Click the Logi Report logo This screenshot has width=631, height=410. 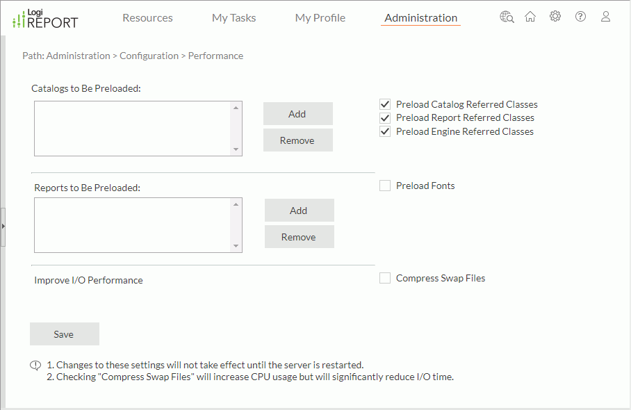(44, 18)
